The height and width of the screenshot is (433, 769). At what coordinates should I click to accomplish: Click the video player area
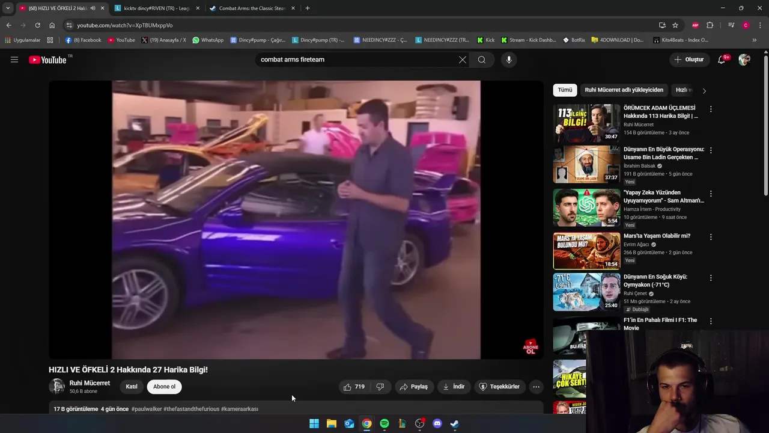(x=296, y=220)
